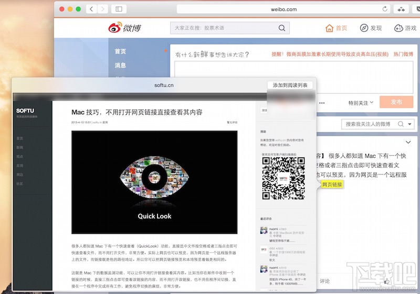This screenshot has height=294, width=420.
Task: Click the magnifier icon in top search
Action: (x=282, y=28)
